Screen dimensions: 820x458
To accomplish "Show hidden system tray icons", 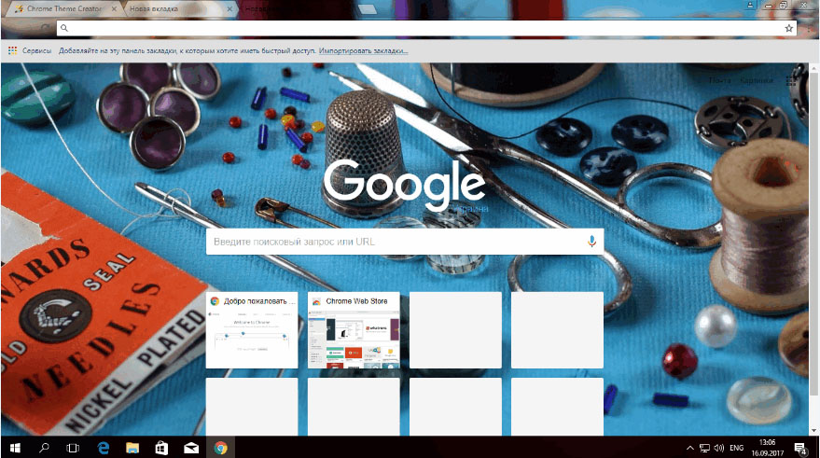I will (689, 448).
